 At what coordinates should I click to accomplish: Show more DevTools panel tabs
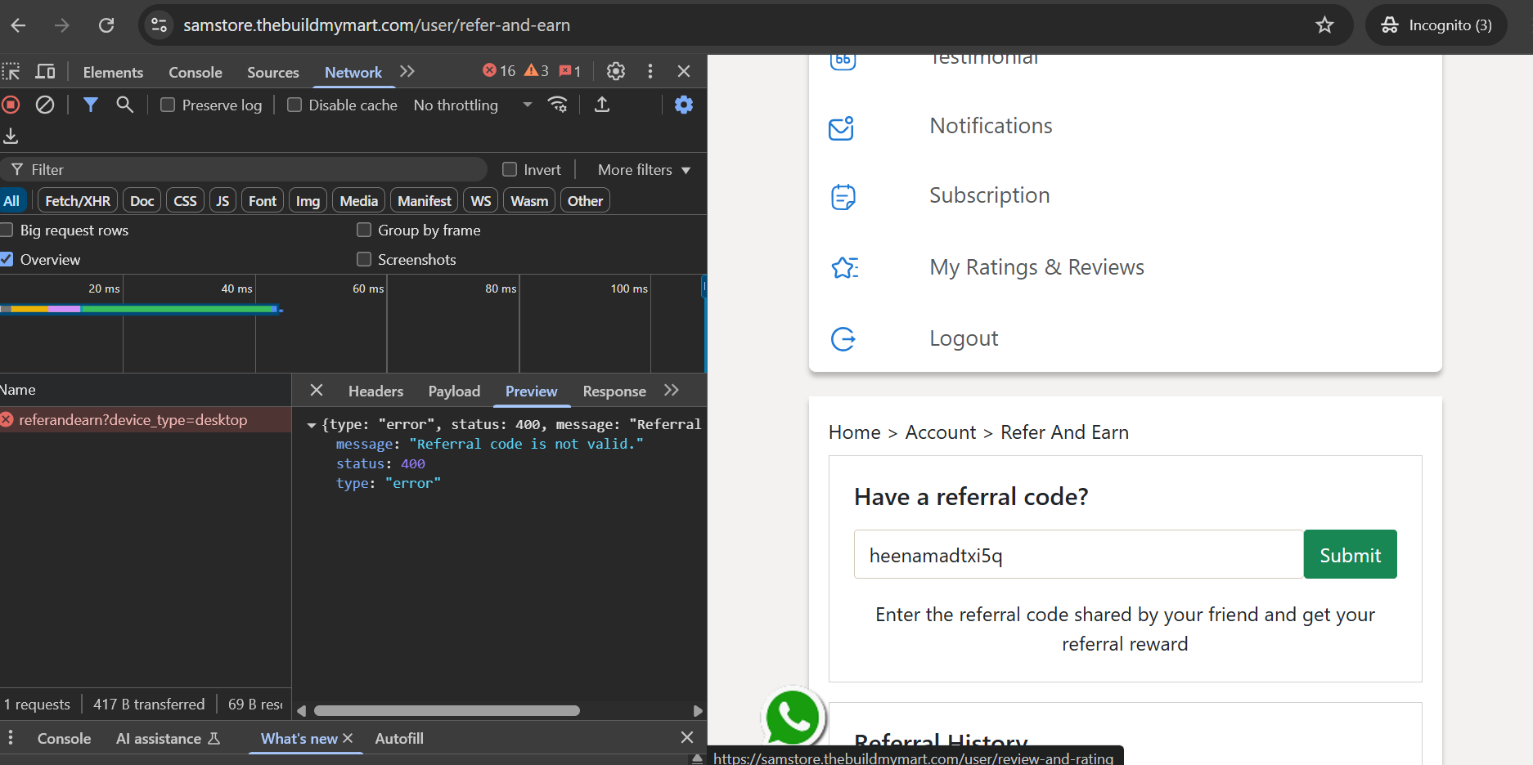point(407,72)
